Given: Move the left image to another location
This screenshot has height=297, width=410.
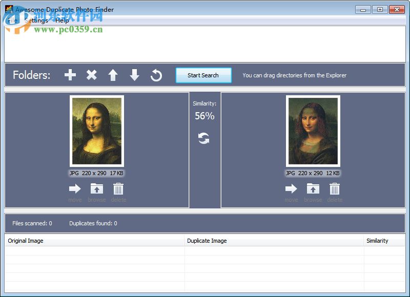Looking at the screenshot, I should pos(75,188).
